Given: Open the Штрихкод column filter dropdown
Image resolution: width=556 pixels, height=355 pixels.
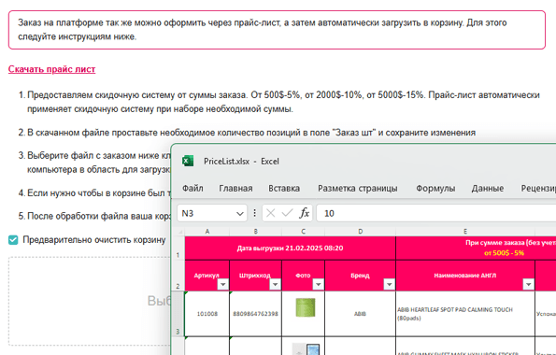Looking at the screenshot, I should coord(275,284).
